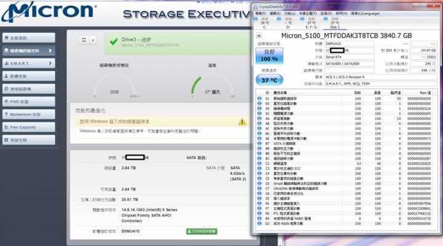
Task: Select the drive information sidebar item
Action: click(x=29, y=50)
